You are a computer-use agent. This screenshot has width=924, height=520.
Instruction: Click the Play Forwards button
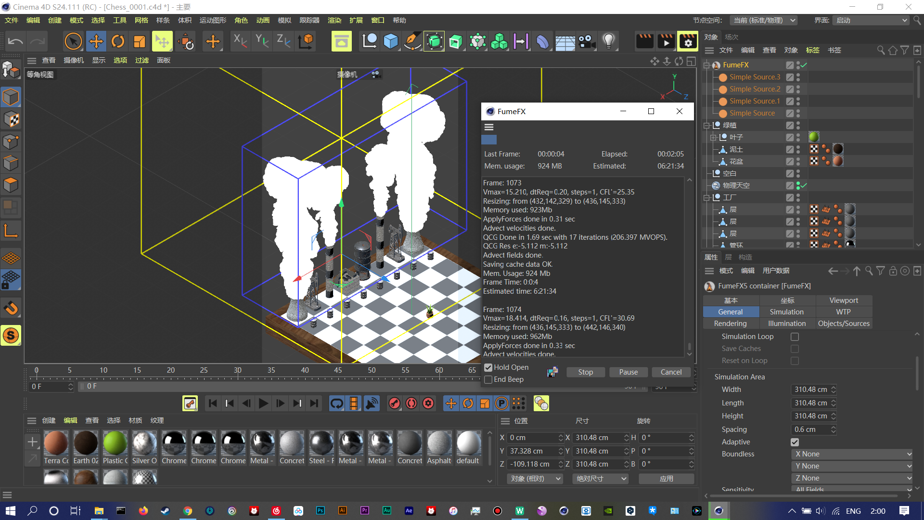(x=263, y=403)
